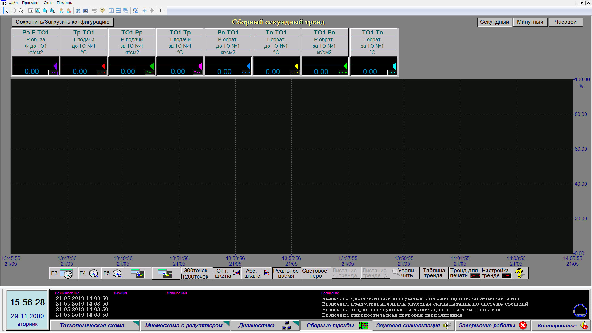Enable Отн. шкала relative scale
Screen dimensions: 592x333
tap(228, 273)
